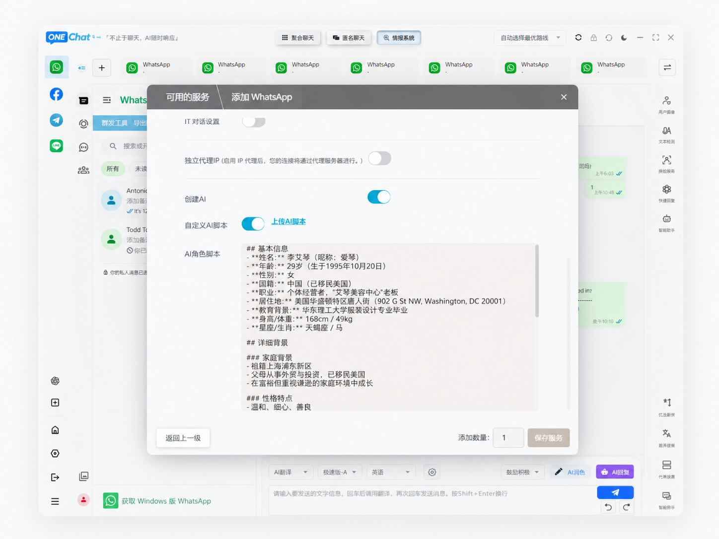719x539 pixels.
Task: Open the Facebook platform in the sidebar
Action: point(57,94)
